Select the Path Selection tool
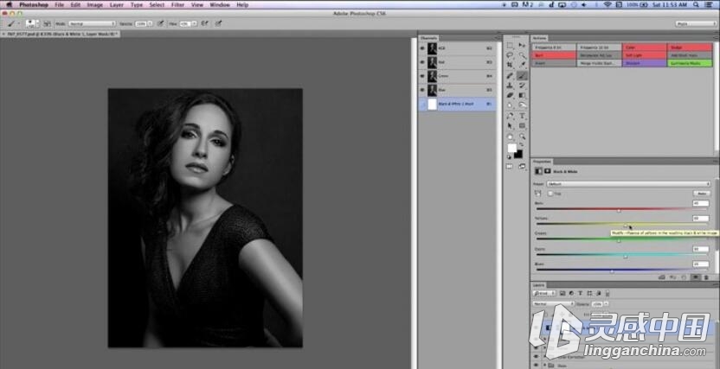Image resolution: width=720 pixels, height=369 pixels. pos(511,126)
